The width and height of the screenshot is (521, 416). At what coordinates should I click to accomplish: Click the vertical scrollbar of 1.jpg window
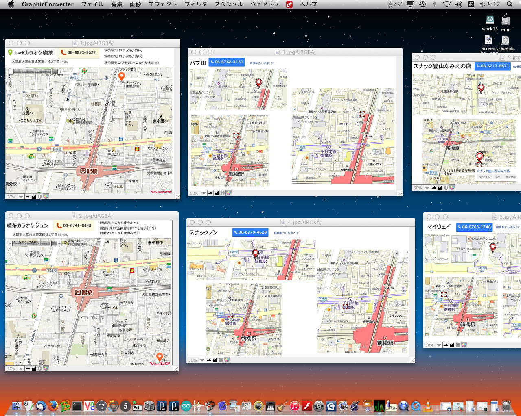point(177,121)
